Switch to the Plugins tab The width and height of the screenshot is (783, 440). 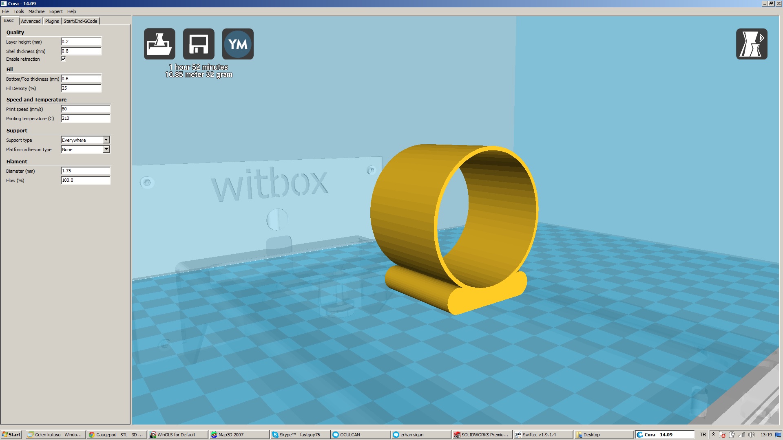pyautogui.click(x=52, y=21)
